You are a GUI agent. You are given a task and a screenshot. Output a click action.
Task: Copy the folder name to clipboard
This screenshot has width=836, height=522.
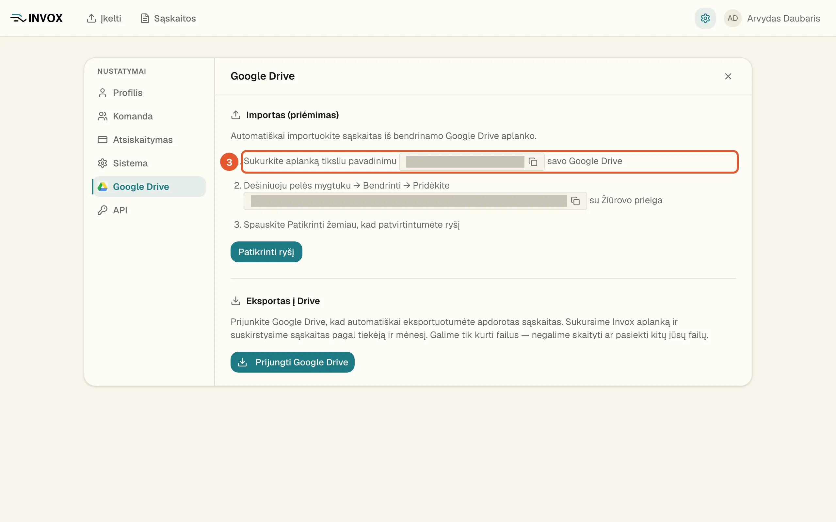point(533,161)
